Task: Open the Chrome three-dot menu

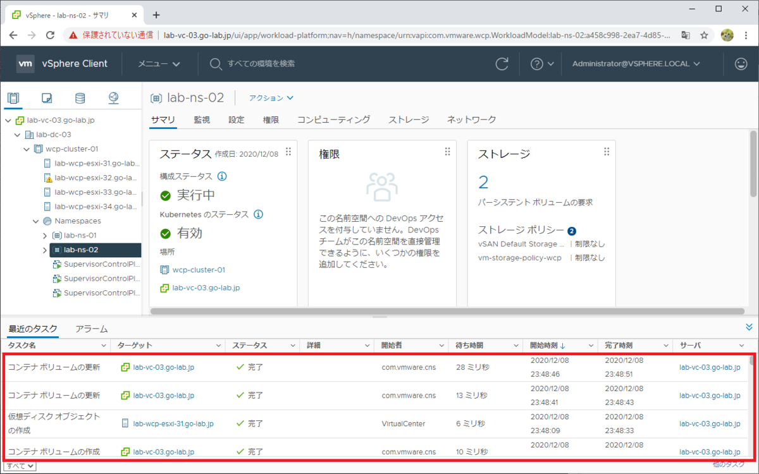Action: [x=748, y=35]
